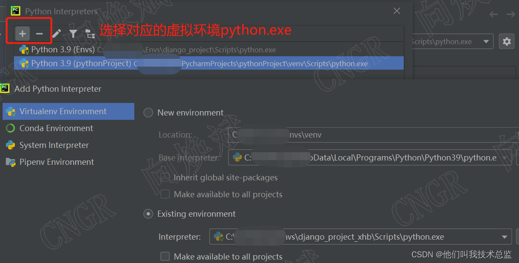Screen dimensions: 519x263
Task: Open the Scripts\python.exe dropdown in settings window
Action: click(x=452, y=42)
